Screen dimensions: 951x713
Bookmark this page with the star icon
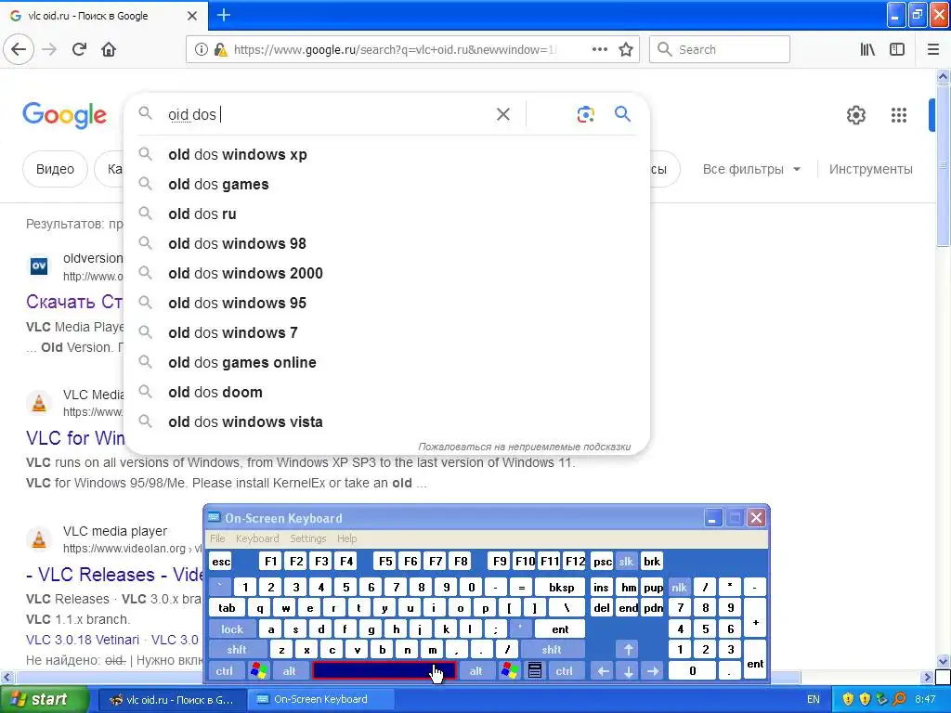click(x=626, y=49)
